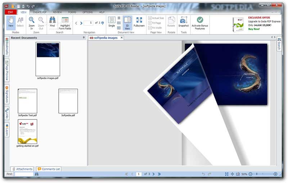Image resolution: width=288 pixels, height=183 pixels.
Task: Close the softpedia images document tab
Action: (122, 38)
